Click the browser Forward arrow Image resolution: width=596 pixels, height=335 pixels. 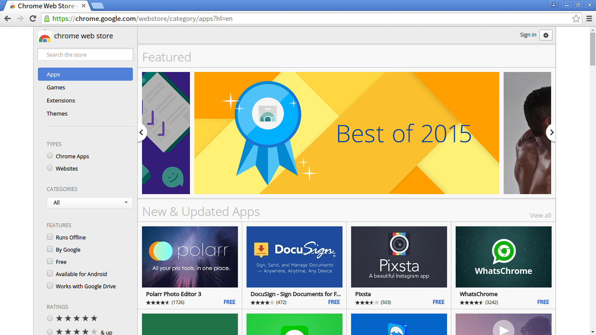20,18
